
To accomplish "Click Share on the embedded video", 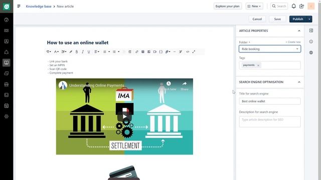I will point(185,86).
